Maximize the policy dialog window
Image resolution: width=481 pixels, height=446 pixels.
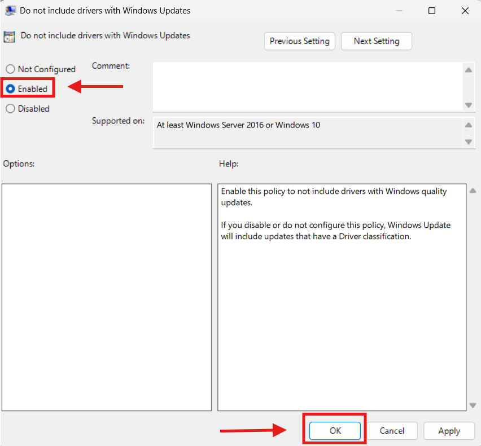(x=432, y=11)
